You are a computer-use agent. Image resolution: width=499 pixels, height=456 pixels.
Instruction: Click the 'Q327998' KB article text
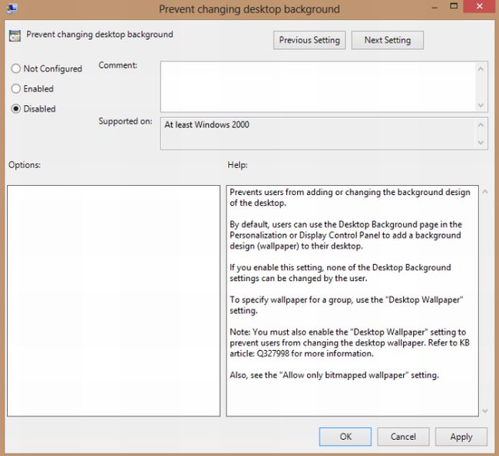(x=273, y=354)
